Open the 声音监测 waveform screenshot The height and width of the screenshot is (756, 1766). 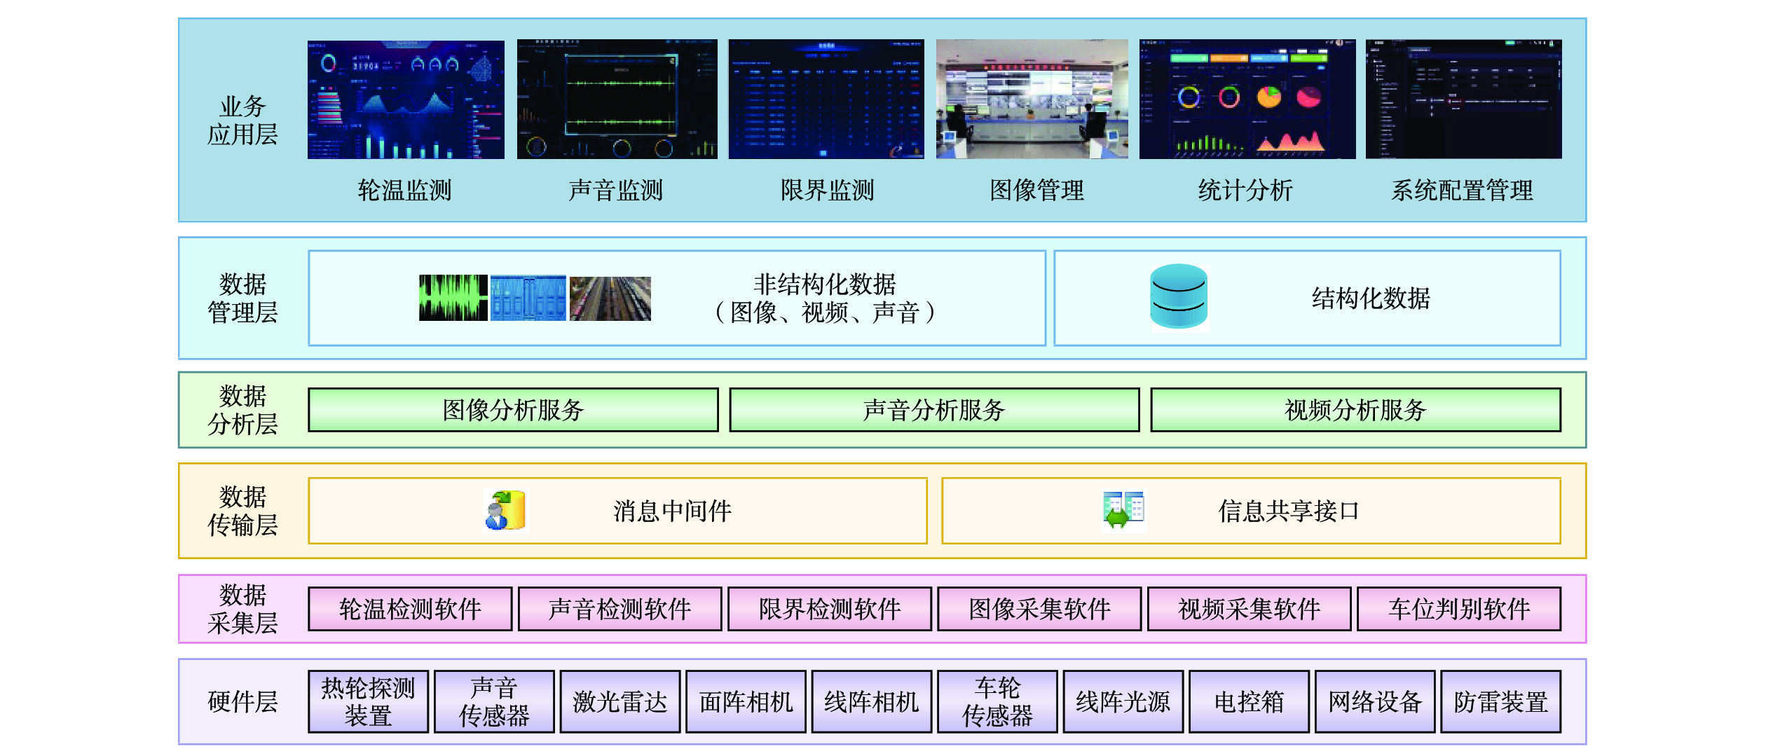point(617,99)
